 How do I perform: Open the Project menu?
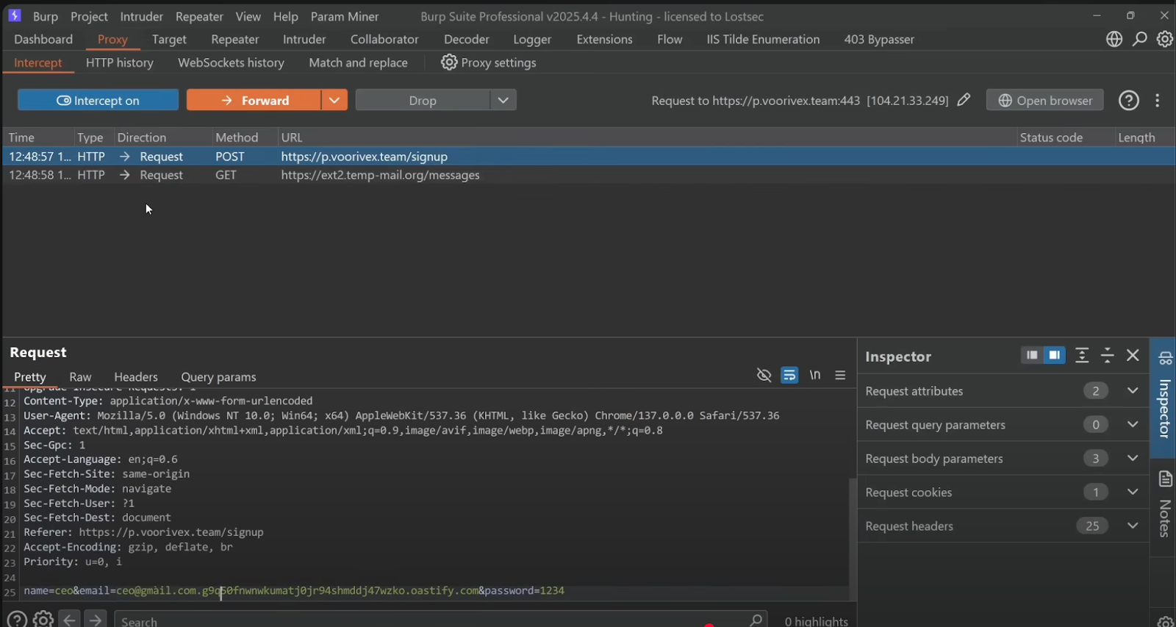[x=89, y=16]
